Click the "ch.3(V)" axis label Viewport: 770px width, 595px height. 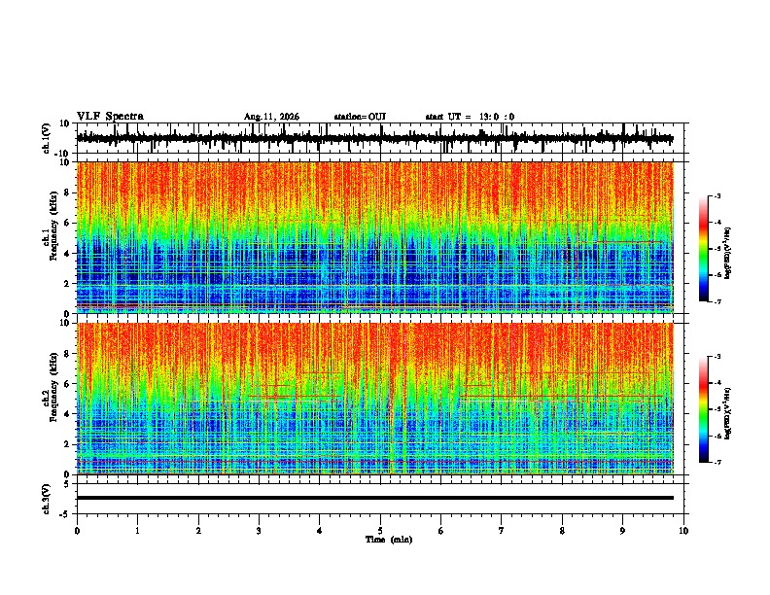point(47,499)
